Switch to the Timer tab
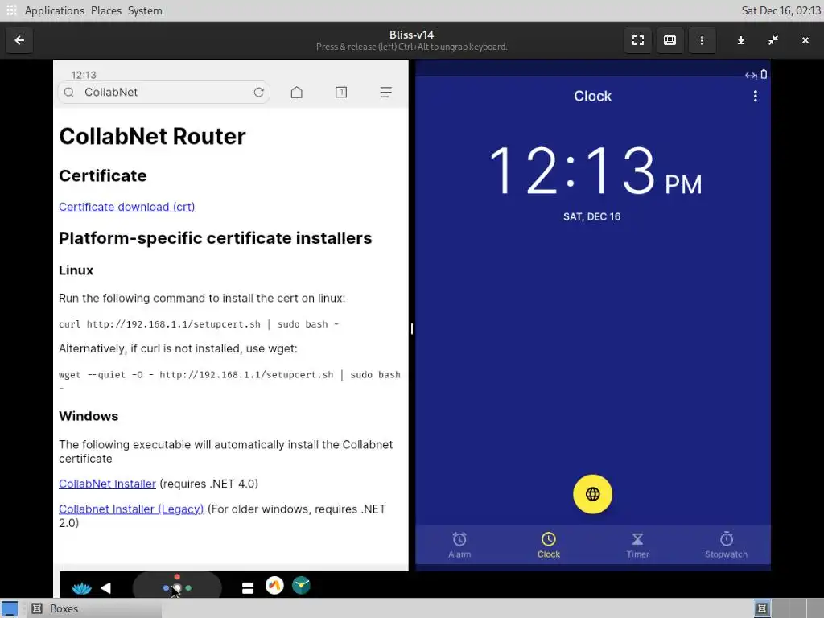824x618 pixels. (x=637, y=545)
